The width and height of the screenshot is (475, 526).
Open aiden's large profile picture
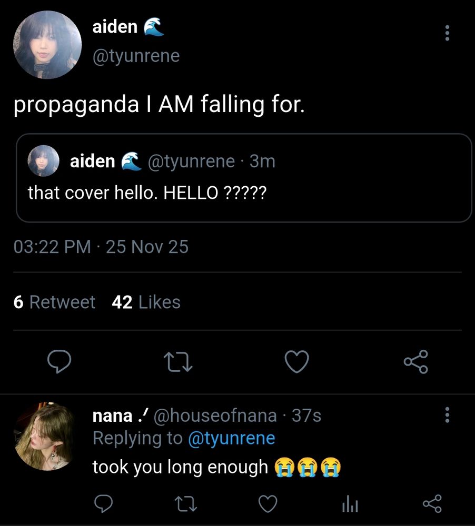47,45
